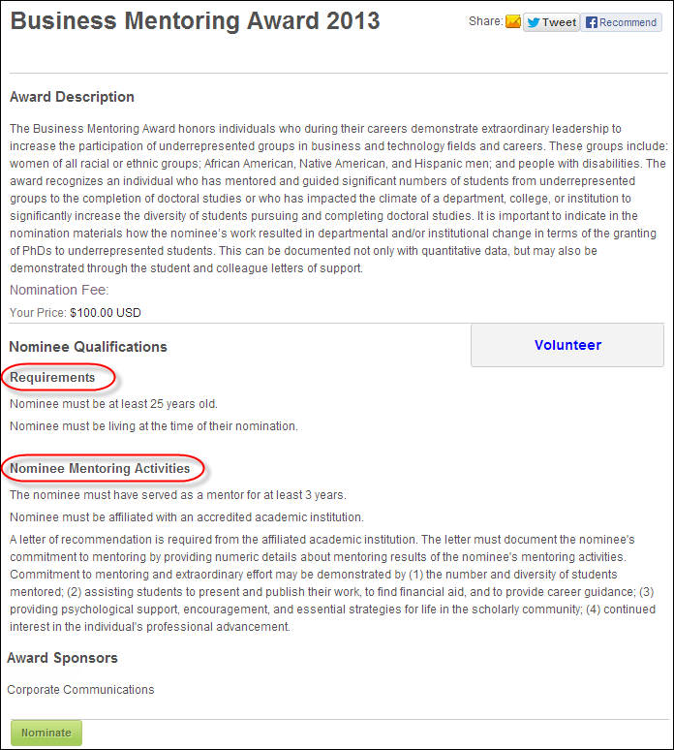Click the living at nomination time requirement

(154, 426)
